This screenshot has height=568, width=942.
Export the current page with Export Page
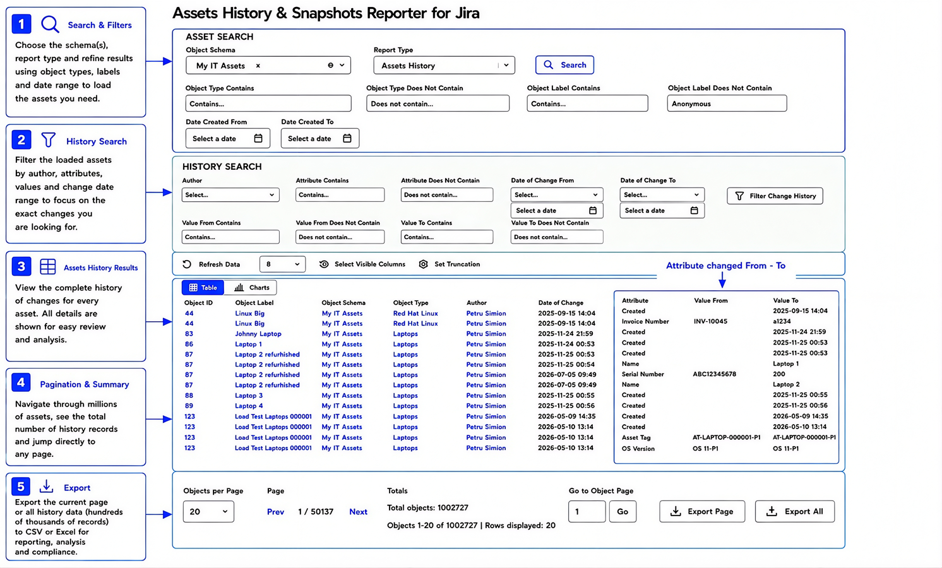click(702, 511)
